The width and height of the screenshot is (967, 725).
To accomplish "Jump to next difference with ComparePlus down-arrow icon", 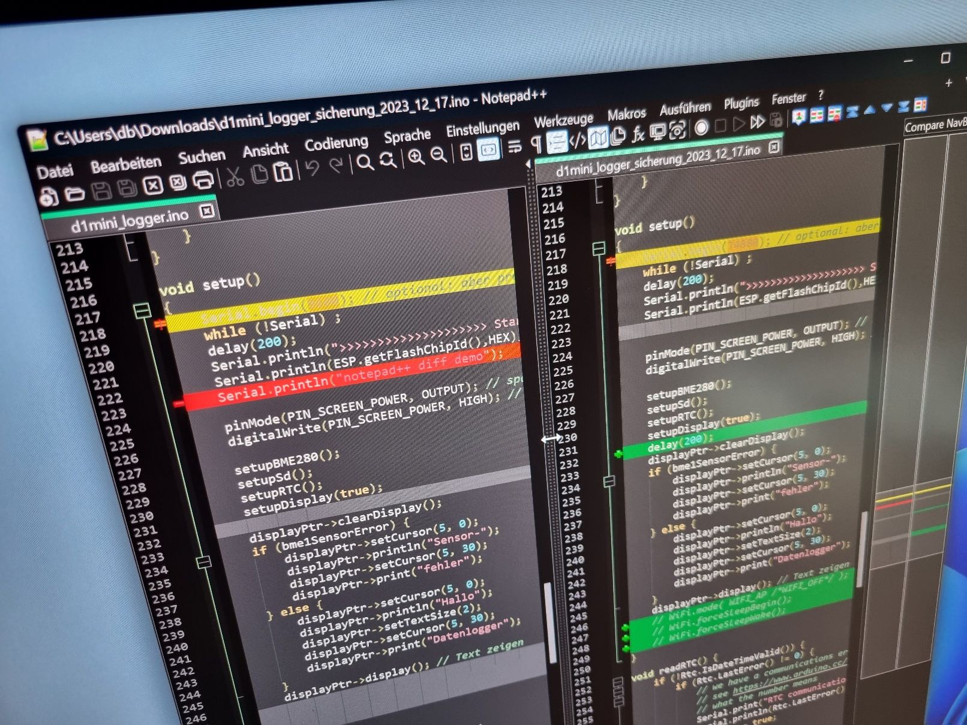I will click(886, 109).
